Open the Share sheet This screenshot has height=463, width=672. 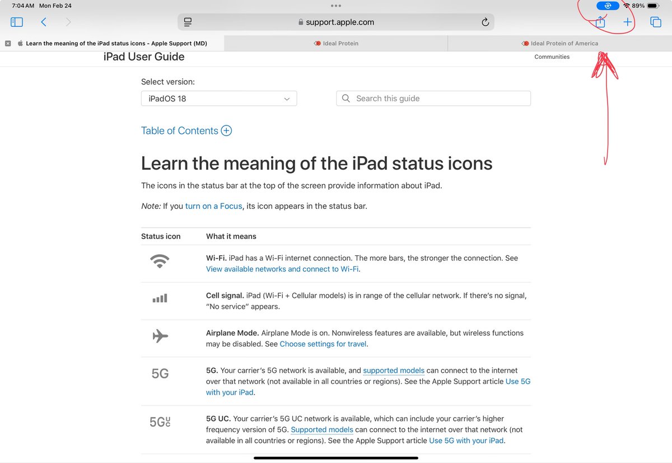[600, 22]
